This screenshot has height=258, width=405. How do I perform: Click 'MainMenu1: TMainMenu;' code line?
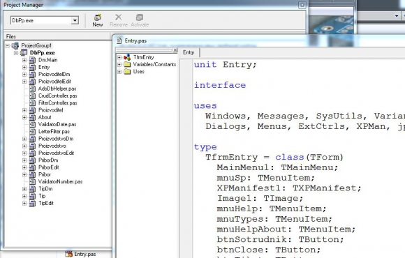(277, 167)
